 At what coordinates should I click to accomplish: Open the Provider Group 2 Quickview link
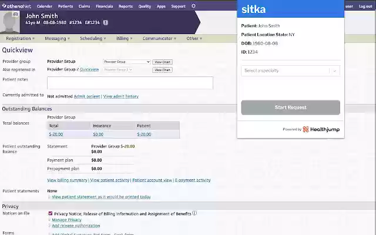click(x=89, y=69)
